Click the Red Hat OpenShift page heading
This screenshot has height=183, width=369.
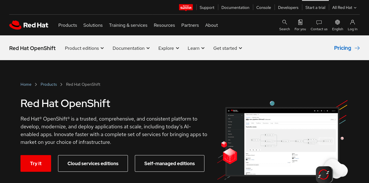click(65, 103)
